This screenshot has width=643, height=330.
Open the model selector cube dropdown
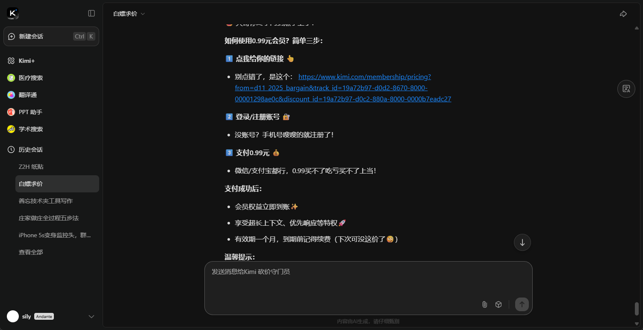[x=498, y=304]
